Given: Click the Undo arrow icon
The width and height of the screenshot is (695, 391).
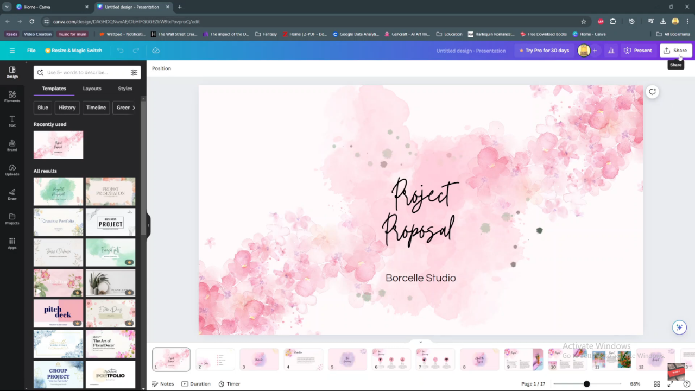Looking at the screenshot, I should click(120, 51).
